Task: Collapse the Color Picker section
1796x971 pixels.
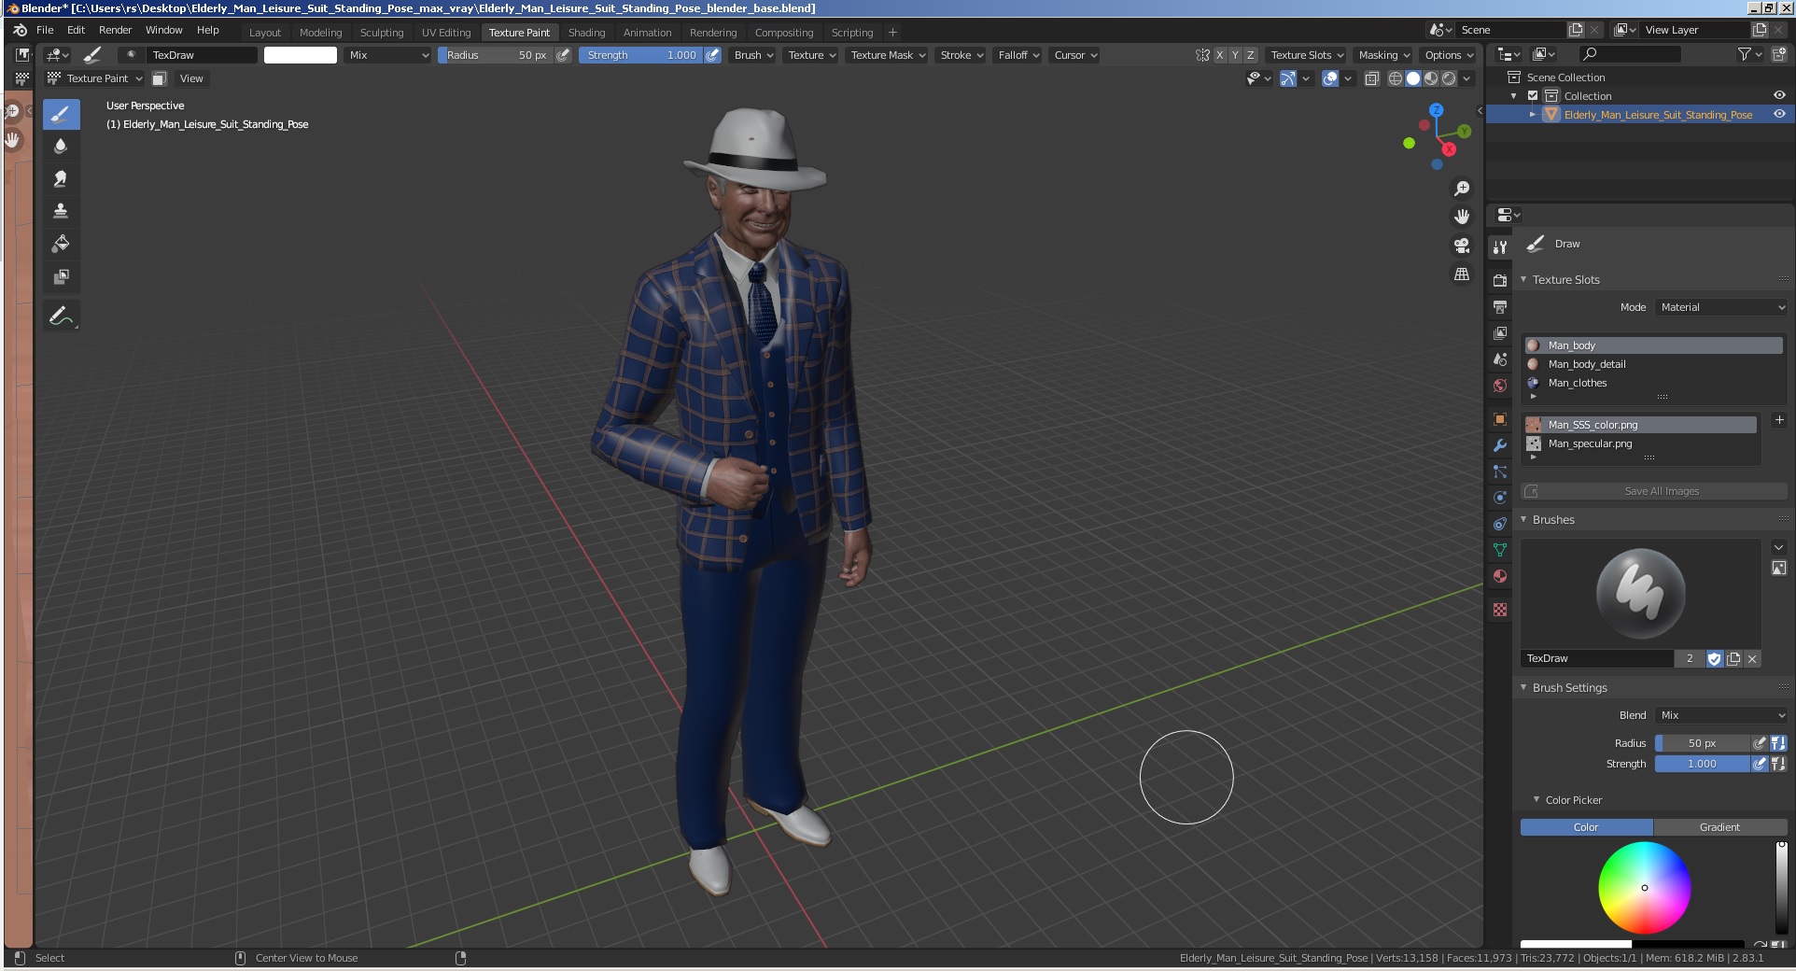Action: (x=1536, y=799)
